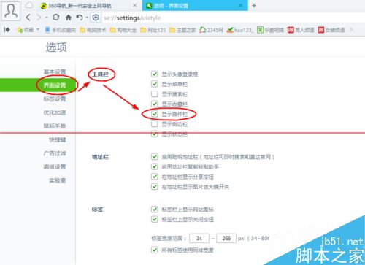Toggle 启用聪明地址栏 checkbox

point(155,156)
